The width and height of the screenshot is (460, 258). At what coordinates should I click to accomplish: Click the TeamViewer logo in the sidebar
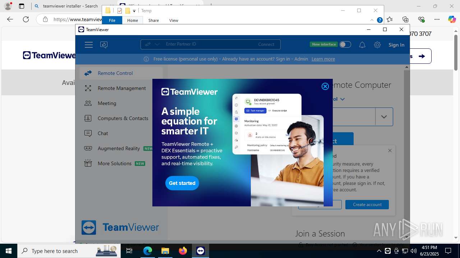pyautogui.click(x=120, y=228)
